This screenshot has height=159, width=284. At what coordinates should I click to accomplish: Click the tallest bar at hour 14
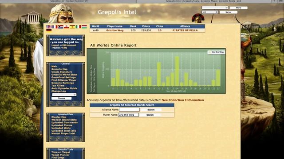click(177, 71)
